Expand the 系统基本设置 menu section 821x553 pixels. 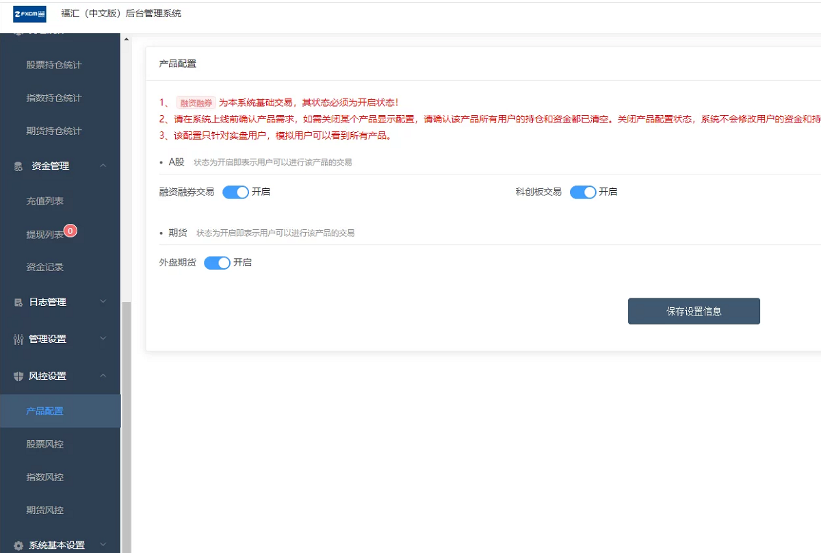(x=60, y=545)
